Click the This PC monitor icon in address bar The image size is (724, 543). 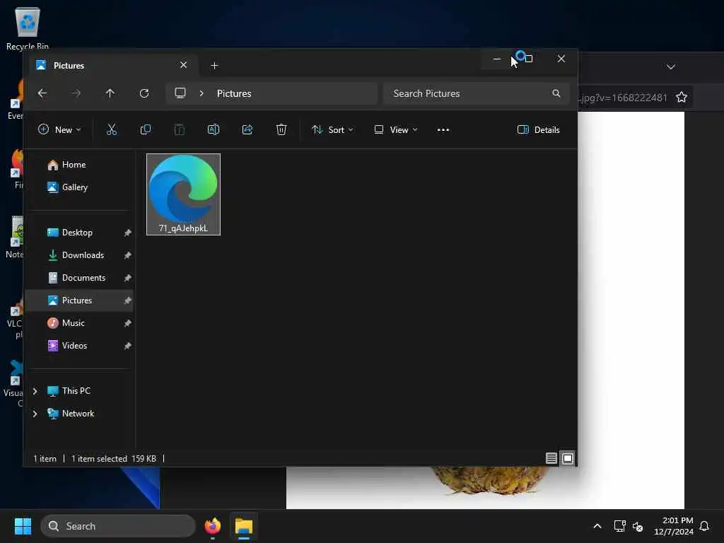point(180,93)
